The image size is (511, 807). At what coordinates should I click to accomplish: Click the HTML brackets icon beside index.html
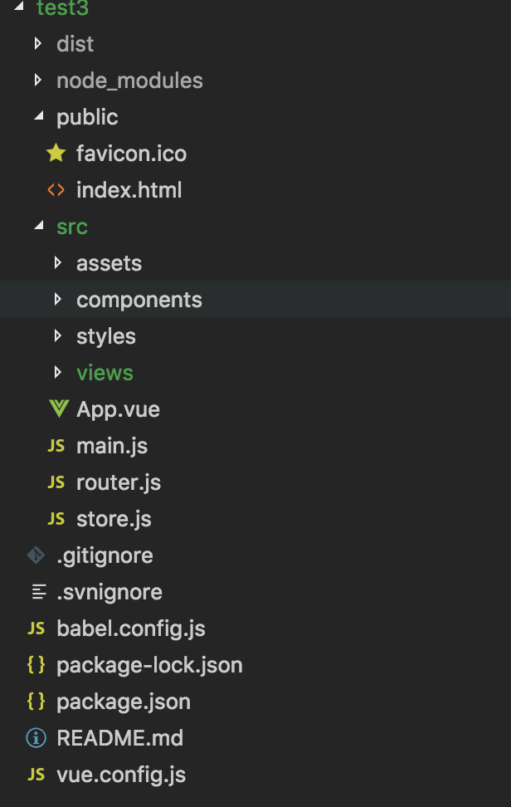coord(56,190)
